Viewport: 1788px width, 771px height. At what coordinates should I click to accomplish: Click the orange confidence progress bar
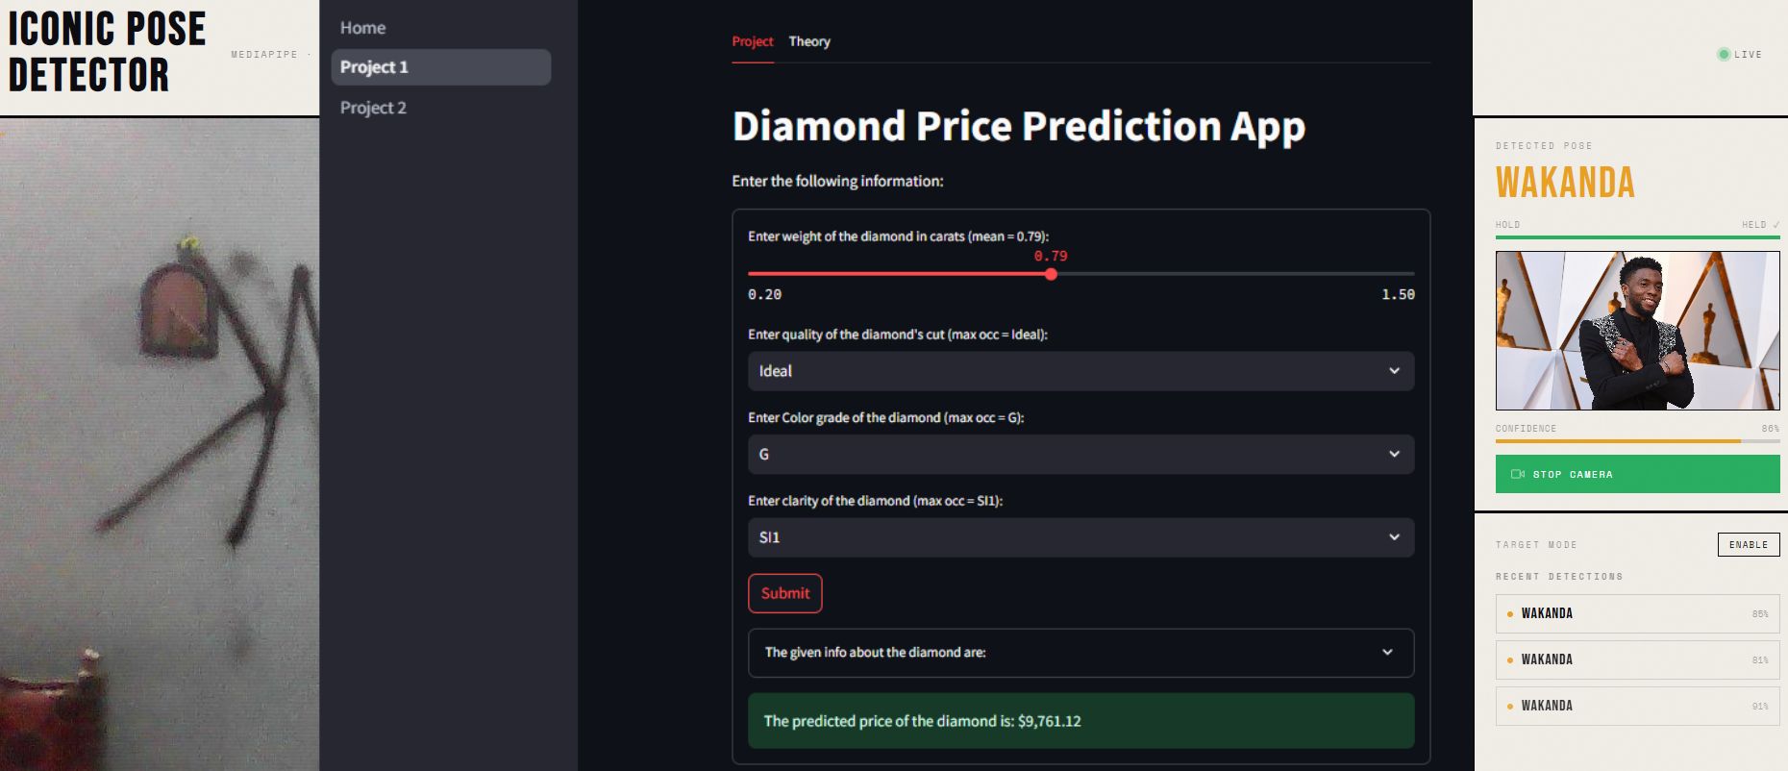point(1618,441)
